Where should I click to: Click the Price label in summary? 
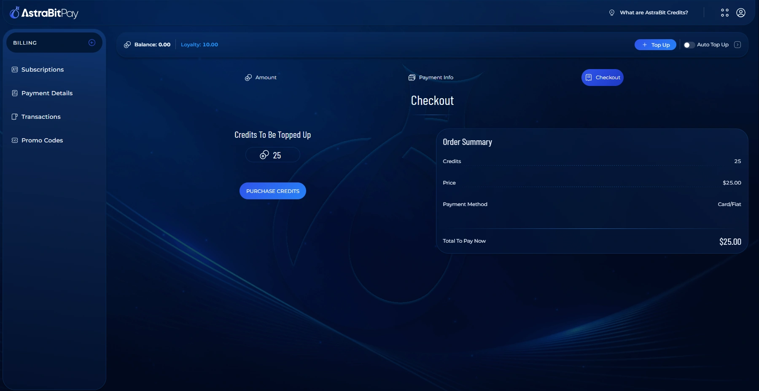pos(449,183)
